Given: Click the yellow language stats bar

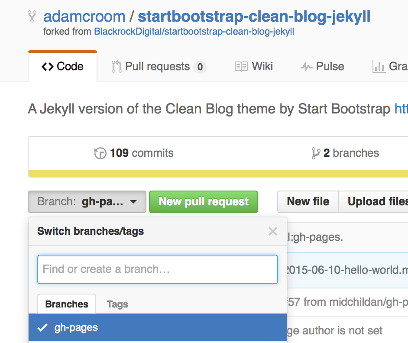Looking at the screenshot, I should point(218,173).
